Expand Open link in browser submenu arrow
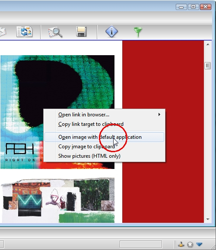216x250 pixels. (159, 115)
